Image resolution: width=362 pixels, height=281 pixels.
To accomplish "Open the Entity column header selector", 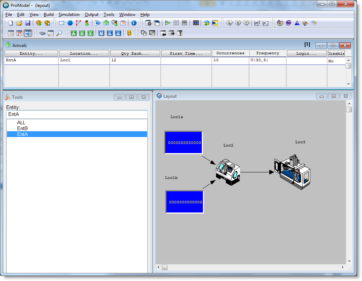I will [x=31, y=53].
